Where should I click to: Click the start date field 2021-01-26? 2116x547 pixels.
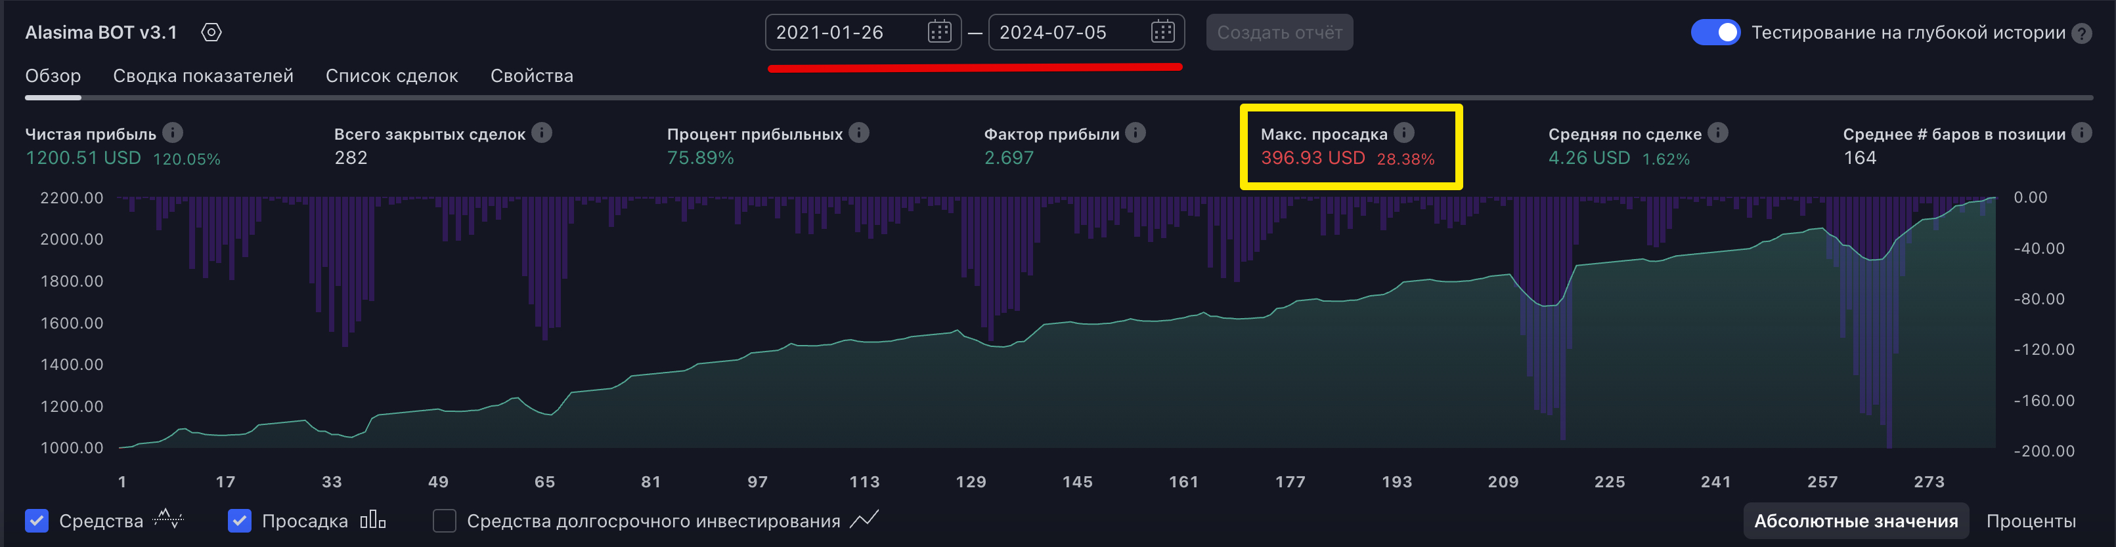click(x=862, y=32)
